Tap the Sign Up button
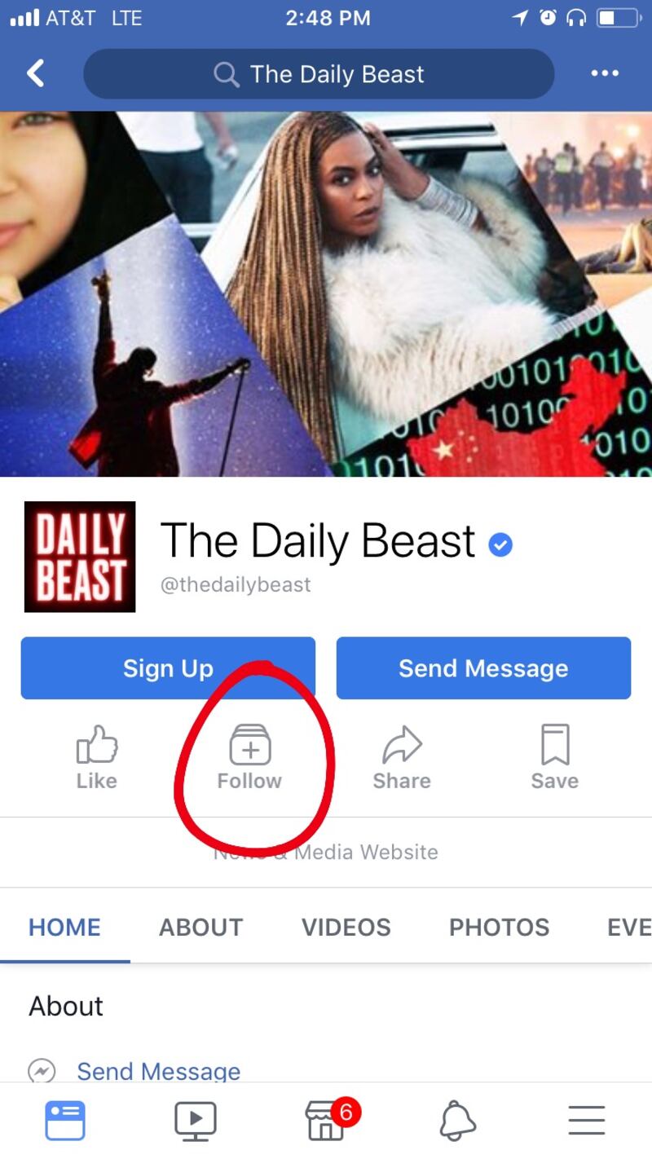652x1159 pixels. pos(168,668)
